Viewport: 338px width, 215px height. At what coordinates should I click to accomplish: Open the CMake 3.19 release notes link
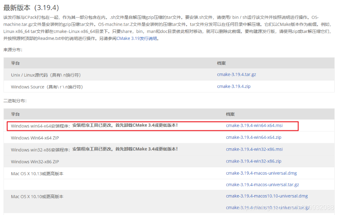coord(137,39)
